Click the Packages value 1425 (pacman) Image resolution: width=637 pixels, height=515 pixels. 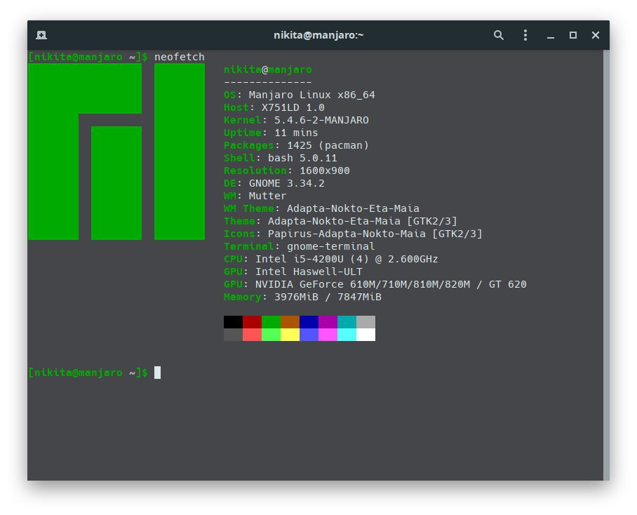(328, 145)
